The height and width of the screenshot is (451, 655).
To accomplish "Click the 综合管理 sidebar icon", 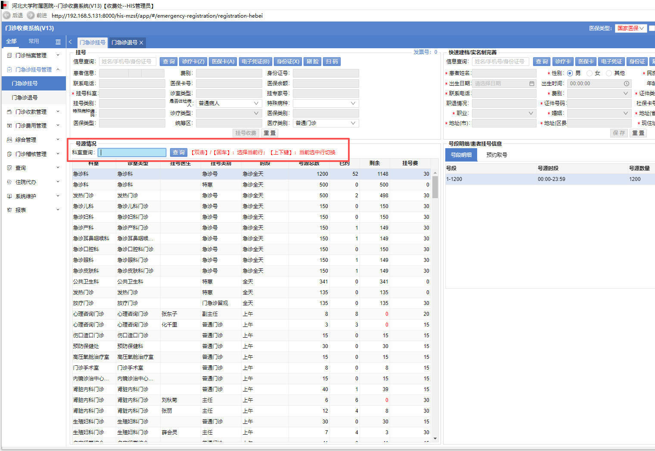I will point(9,140).
